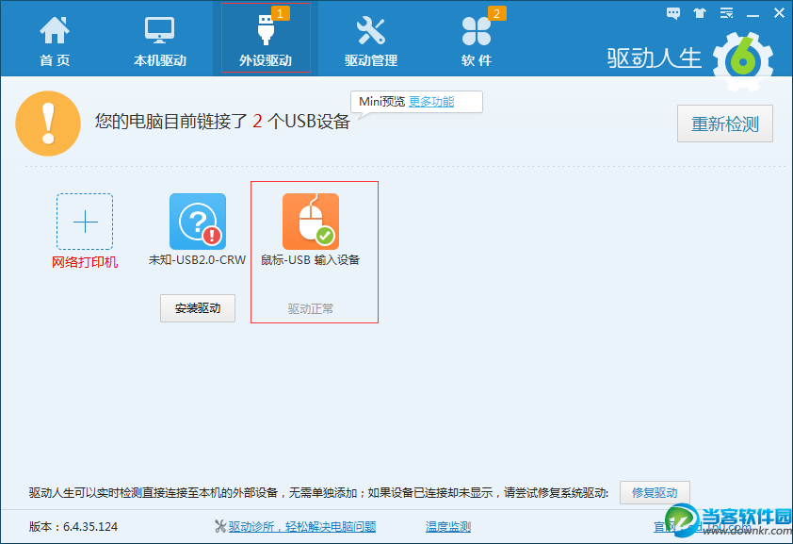The image size is (793, 544).
Task: Click the 驱动正常 status text
Action: [311, 308]
